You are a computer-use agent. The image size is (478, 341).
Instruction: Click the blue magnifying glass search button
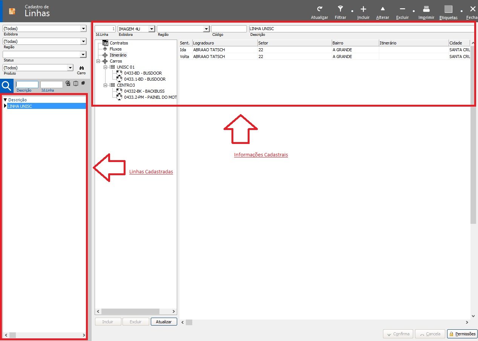pos(7,86)
